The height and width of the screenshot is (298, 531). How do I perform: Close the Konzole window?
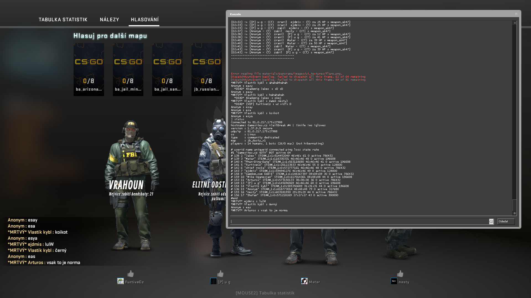click(516, 14)
